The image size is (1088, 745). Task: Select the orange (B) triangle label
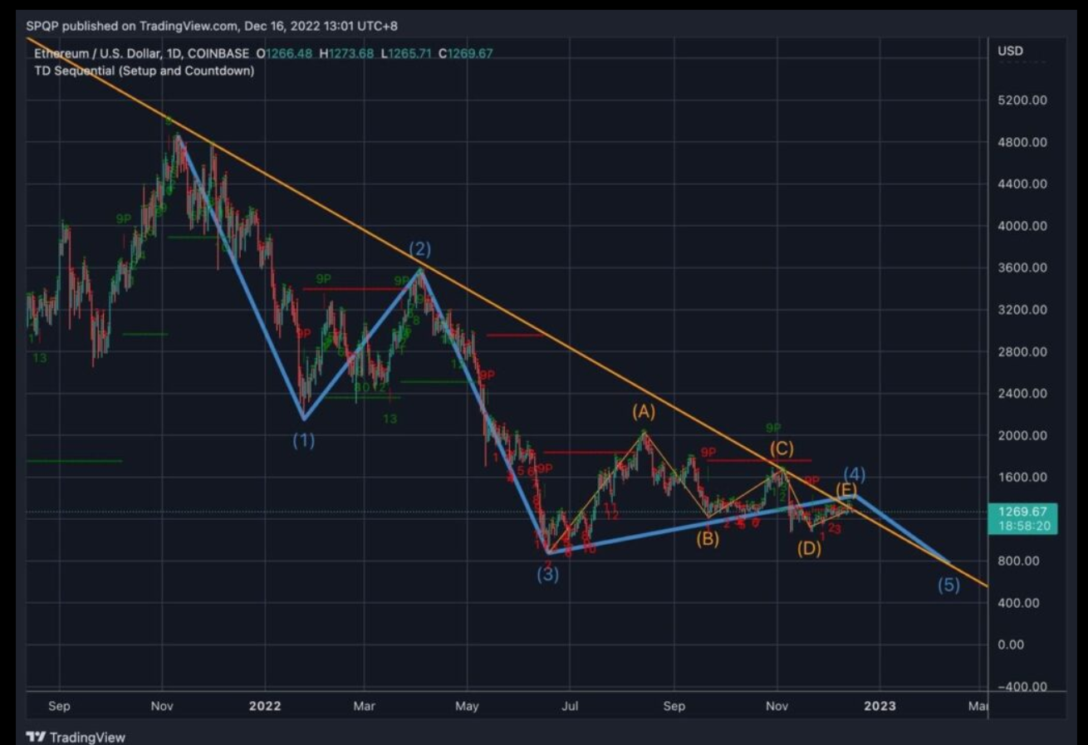(708, 540)
